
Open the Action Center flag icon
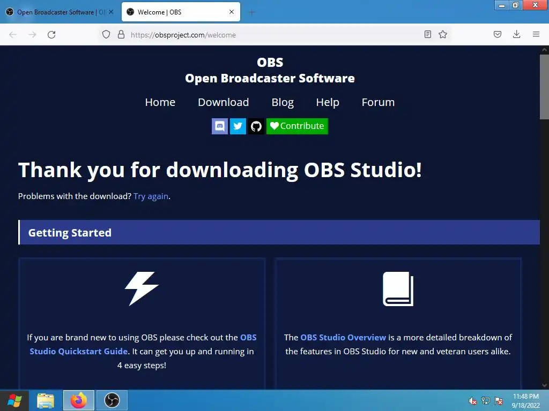(499, 401)
